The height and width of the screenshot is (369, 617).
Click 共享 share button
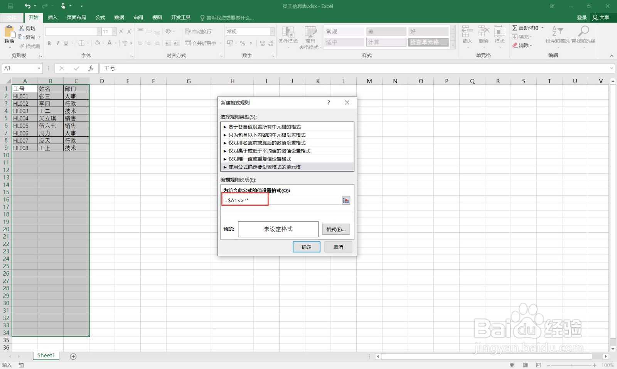point(601,17)
